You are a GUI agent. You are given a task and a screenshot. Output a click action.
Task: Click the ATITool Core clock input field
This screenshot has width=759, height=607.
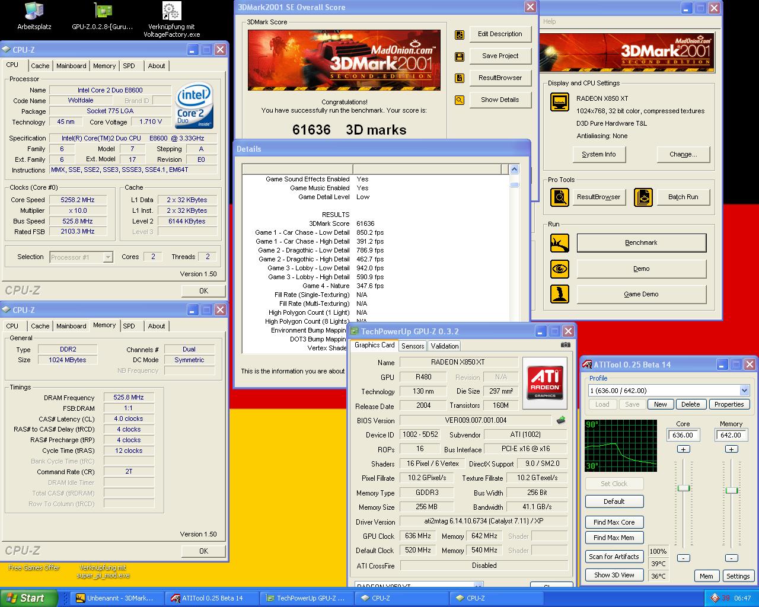(683, 435)
